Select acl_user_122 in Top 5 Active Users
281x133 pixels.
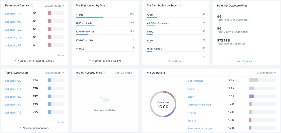13,81
